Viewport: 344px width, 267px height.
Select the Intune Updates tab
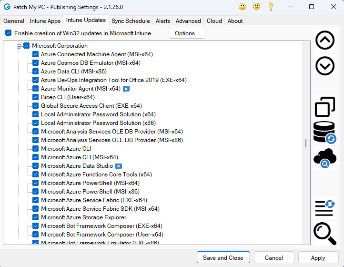click(86, 20)
